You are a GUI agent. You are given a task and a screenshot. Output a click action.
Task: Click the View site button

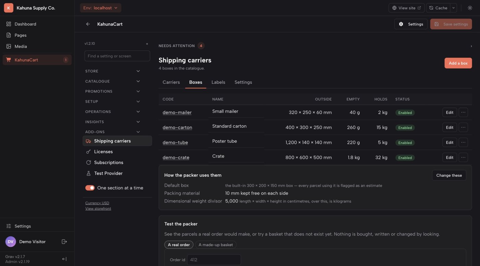[406, 8]
